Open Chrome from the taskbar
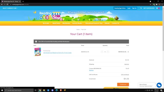This screenshot has height=92, width=164. [x=40, y=90]
